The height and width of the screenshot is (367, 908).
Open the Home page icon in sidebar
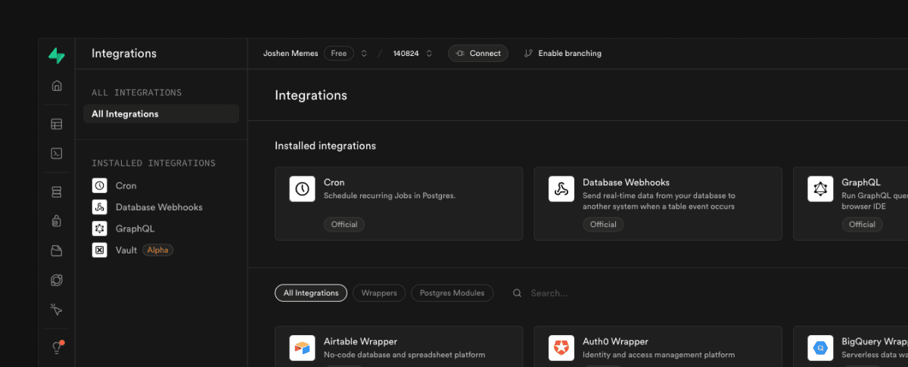57,86
